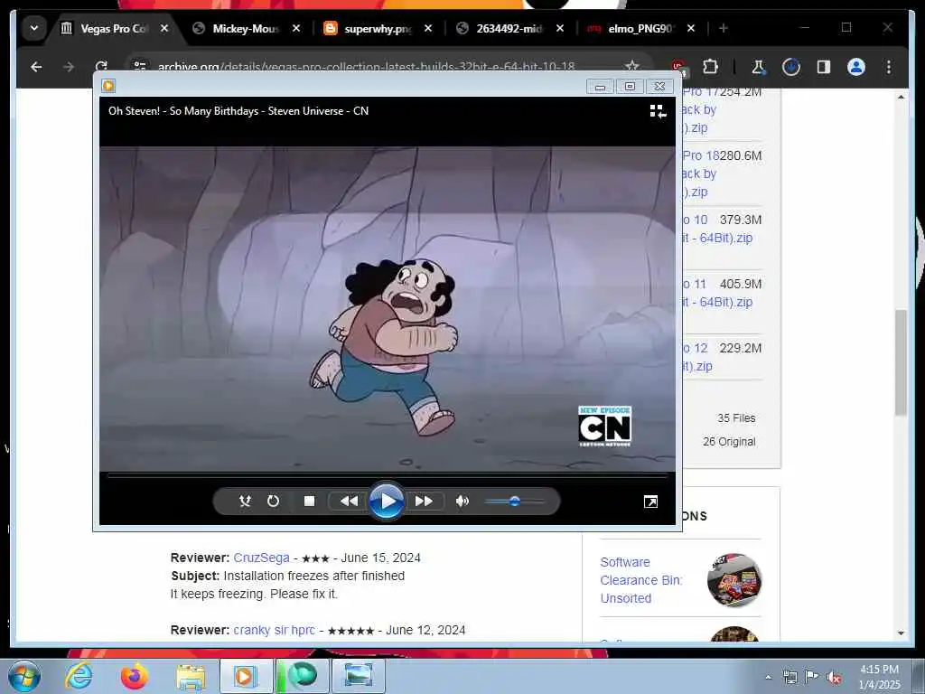Select the green globe taskbar app
Viewport: 925px width, 694px height.
[303, 676]
